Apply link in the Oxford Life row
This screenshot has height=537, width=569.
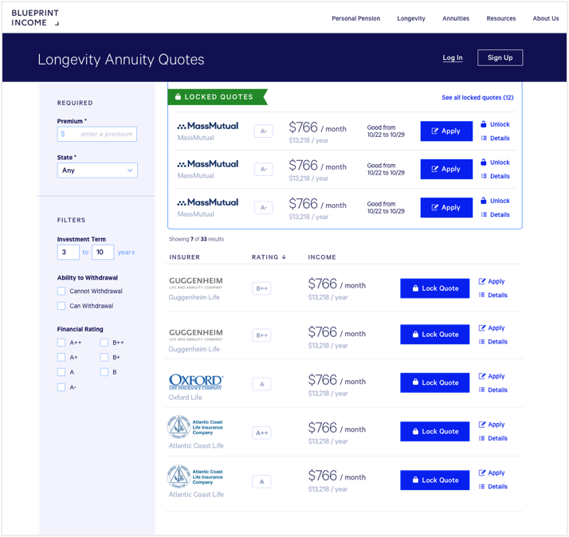(492, 376)
